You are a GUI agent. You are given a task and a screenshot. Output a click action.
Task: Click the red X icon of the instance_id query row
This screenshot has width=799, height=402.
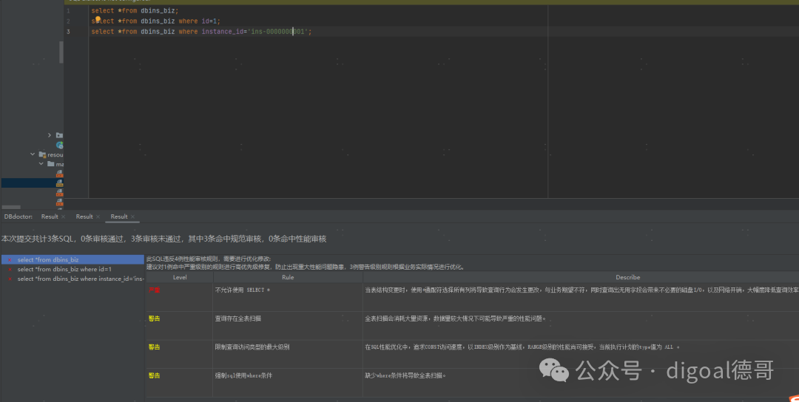pyautogui.click(x=10, y=279)
